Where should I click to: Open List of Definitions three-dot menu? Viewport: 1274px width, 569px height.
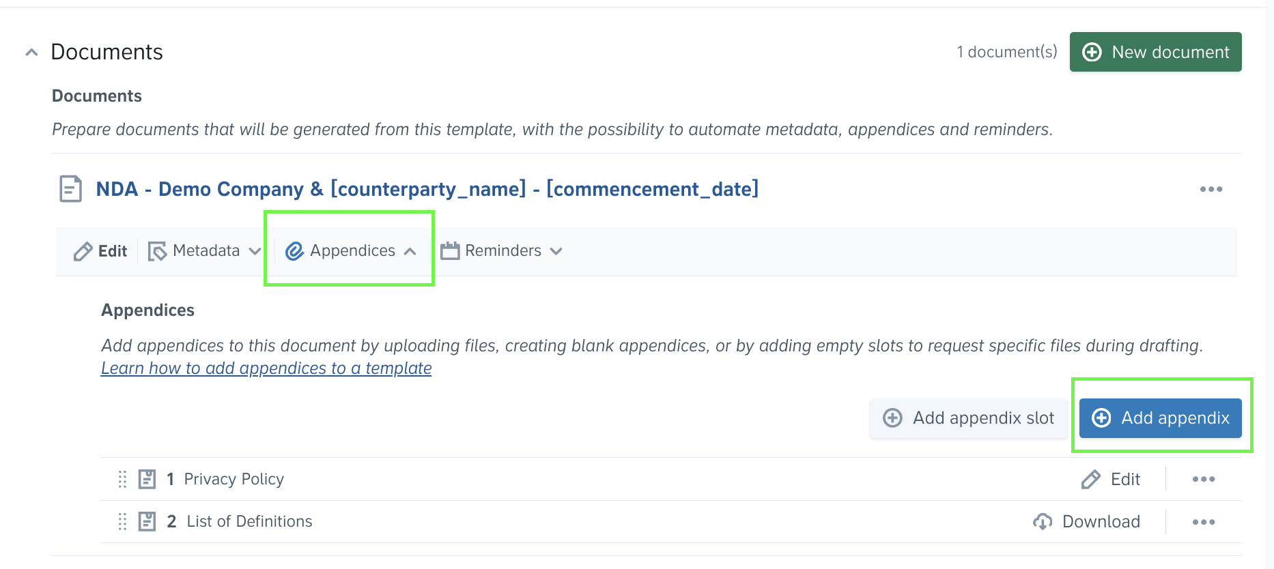tap(1204, 522)
